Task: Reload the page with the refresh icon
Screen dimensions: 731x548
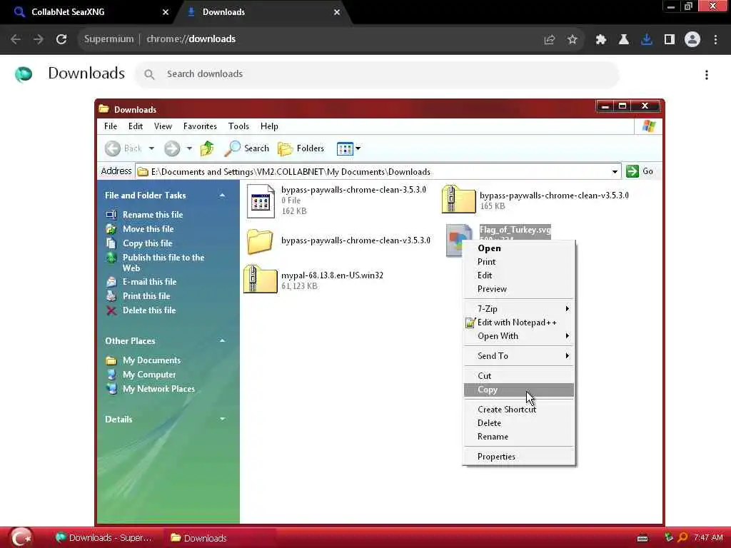Action: point(61,39)
